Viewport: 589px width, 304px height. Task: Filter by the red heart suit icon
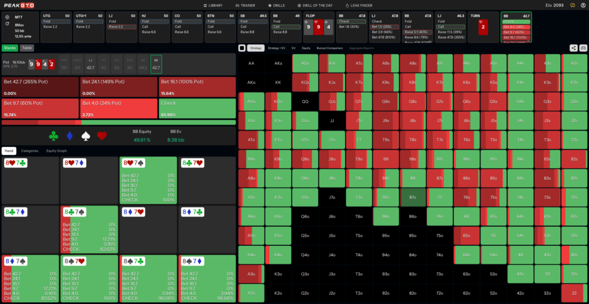[x=102, y=136]
